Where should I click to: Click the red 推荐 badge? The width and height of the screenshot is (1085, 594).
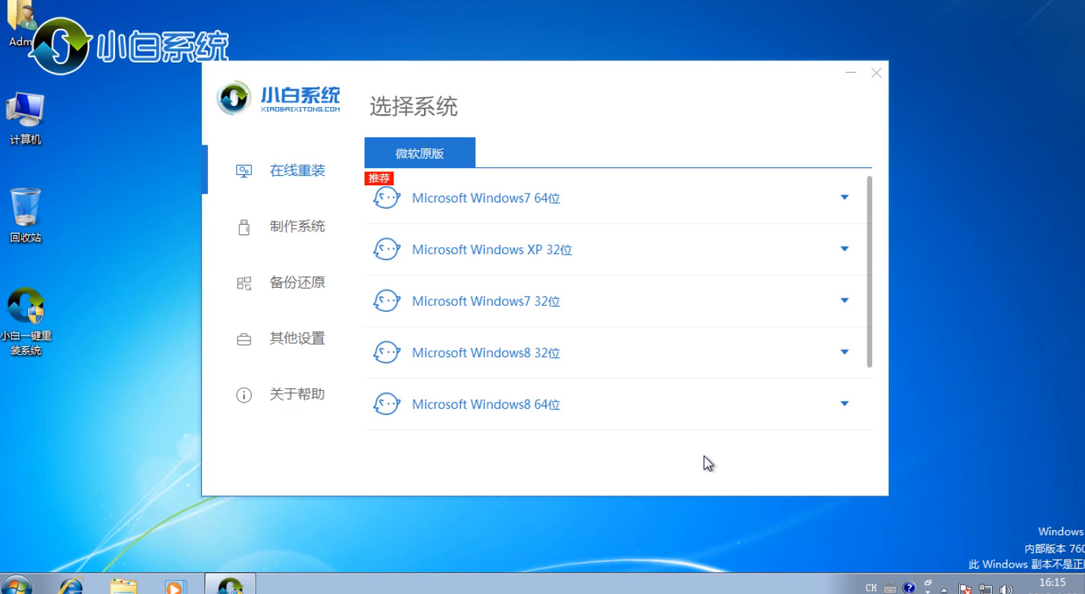379,178
